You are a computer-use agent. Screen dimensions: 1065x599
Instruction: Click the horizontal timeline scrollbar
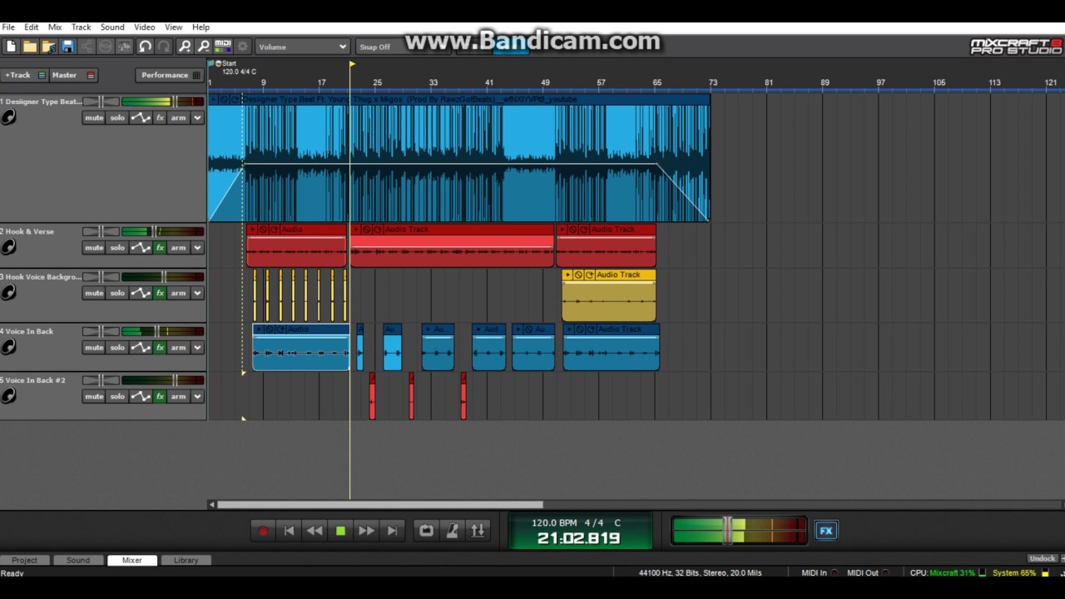click(380, 504)
